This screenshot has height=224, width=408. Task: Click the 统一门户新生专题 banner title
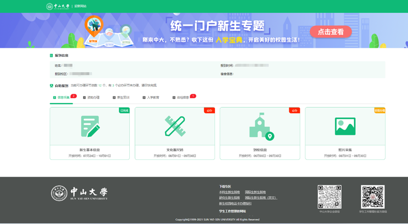pyautogui.click(x=217, y=26)
